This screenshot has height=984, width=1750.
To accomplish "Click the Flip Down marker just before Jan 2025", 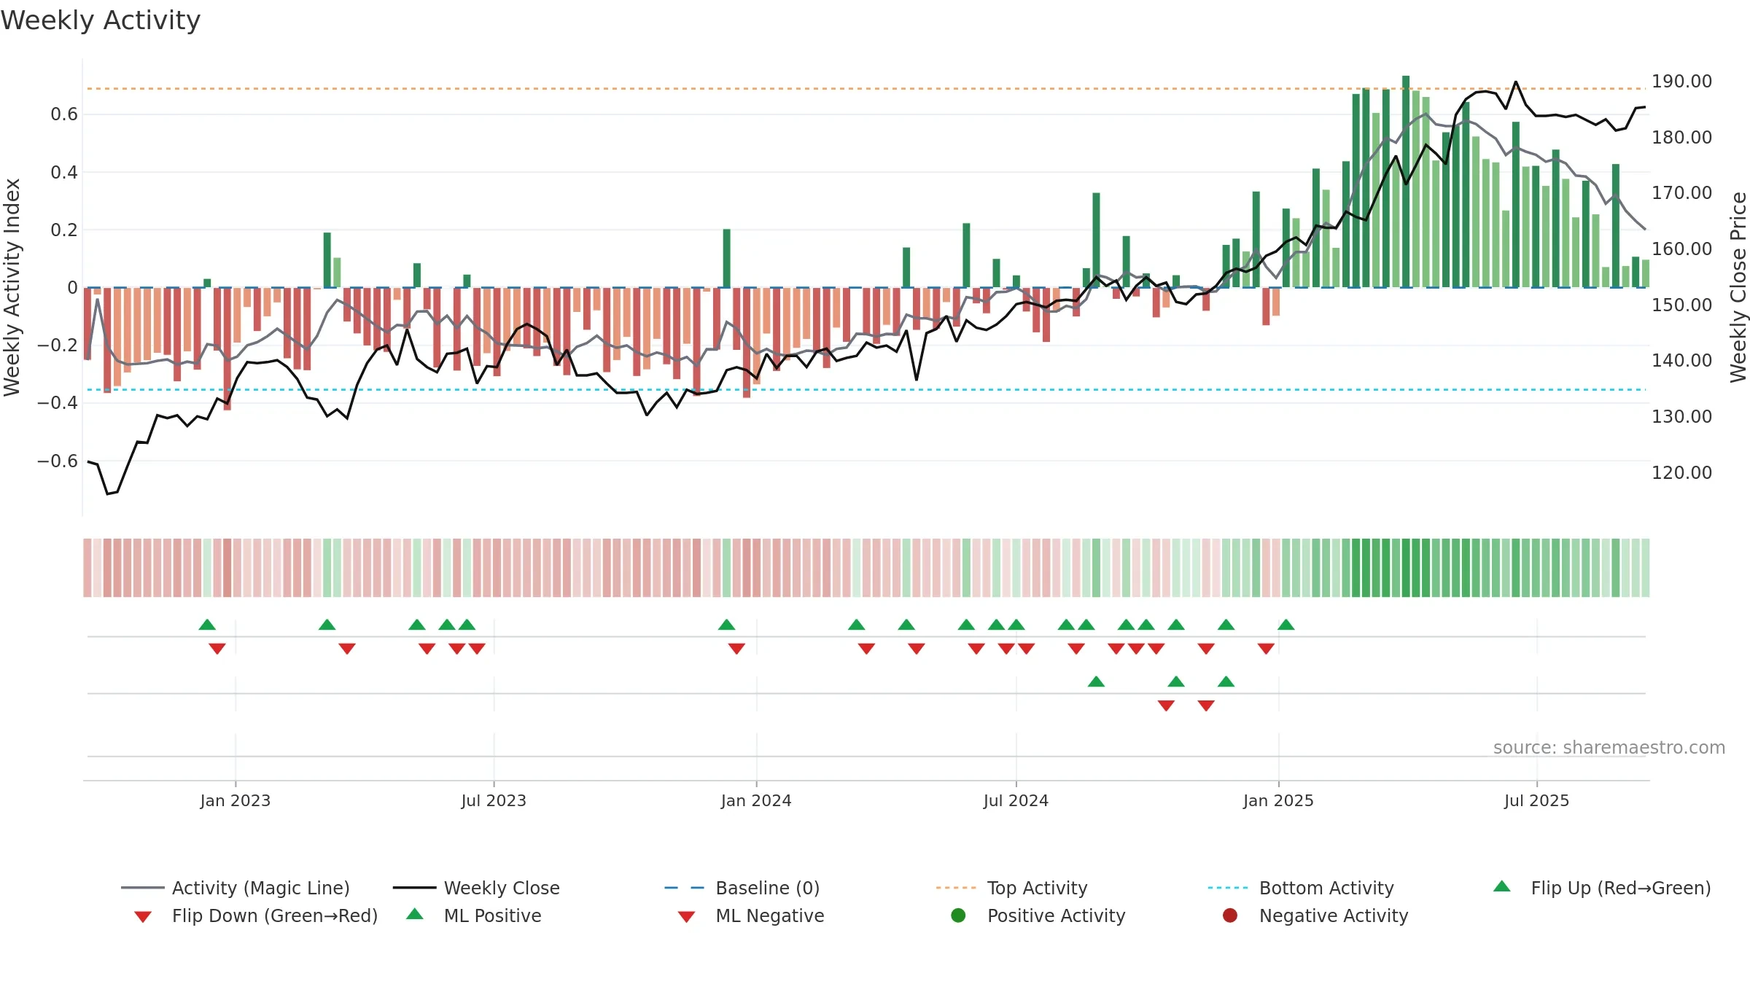I will [1266, 648].
